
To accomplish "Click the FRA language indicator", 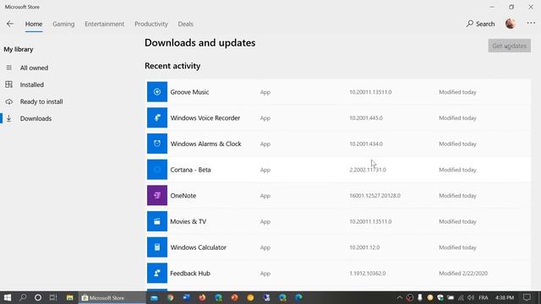I will click(484, 297).
